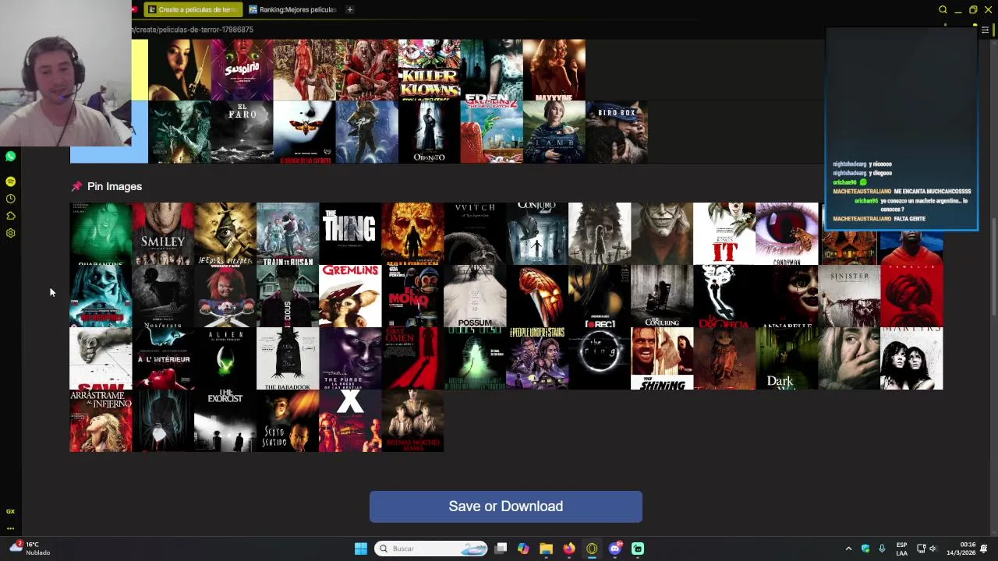Select the IT movie poster
The width and height of the screenshot is (998, 561).
724,233
